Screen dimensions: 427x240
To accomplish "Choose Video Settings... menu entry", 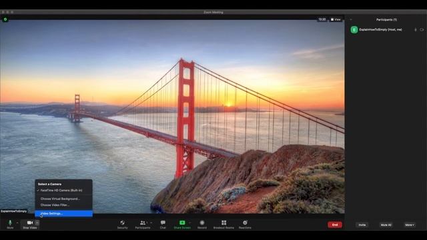I will coord(64,213).
